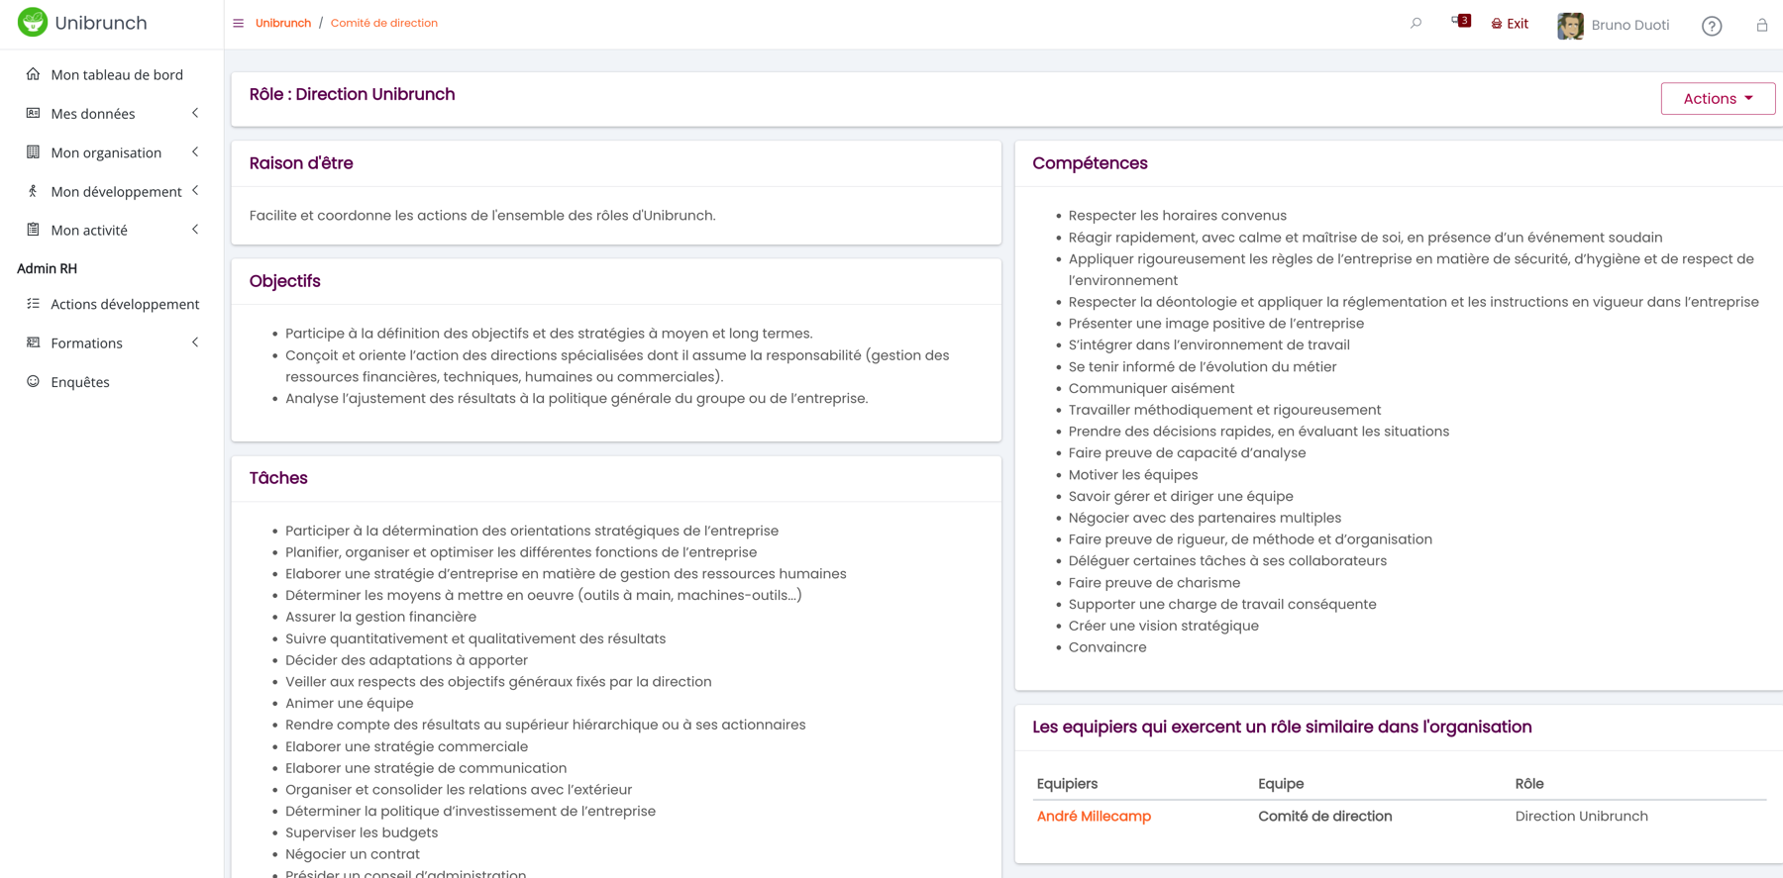1783x878 pixels.
Task: Click the Enquêtes smiley icon
Action: click(34, 381)
